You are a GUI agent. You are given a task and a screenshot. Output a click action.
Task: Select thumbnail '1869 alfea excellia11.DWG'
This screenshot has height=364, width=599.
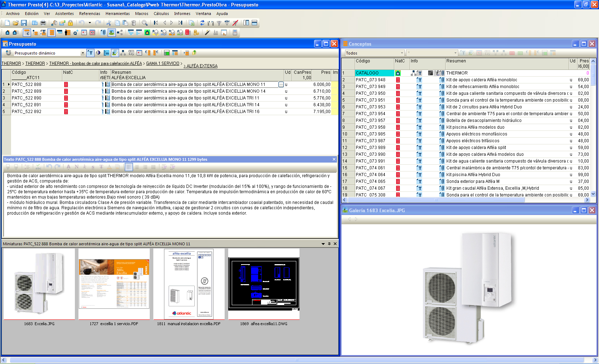[x=264, y=288]
